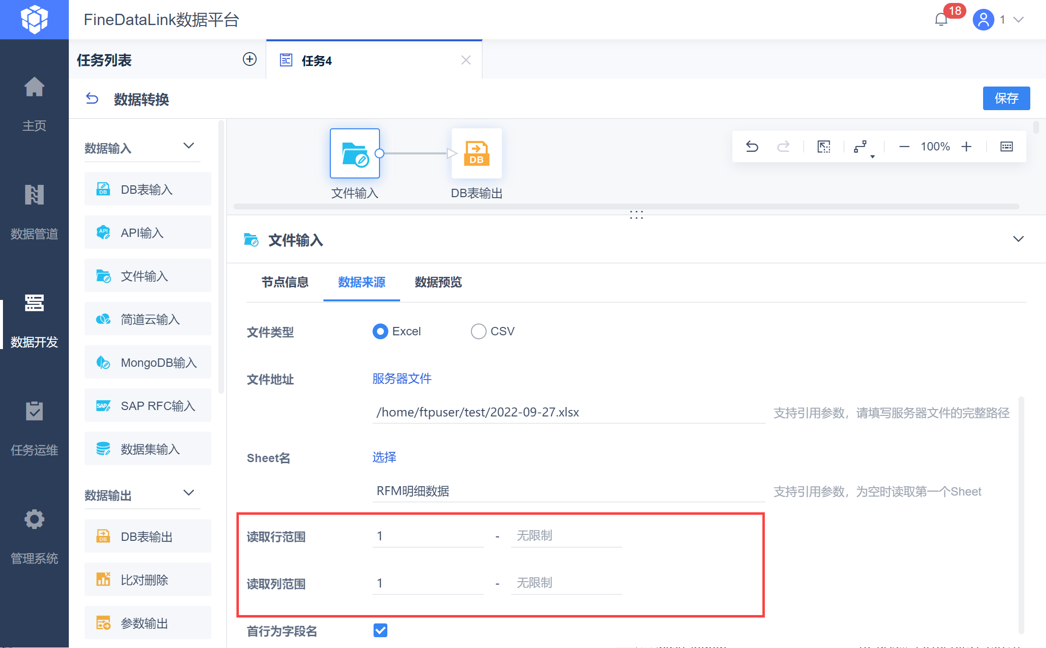This screenshot has height=648, width=1046.
Task: Add a new task with plus icon
Action: click(250, 59)
